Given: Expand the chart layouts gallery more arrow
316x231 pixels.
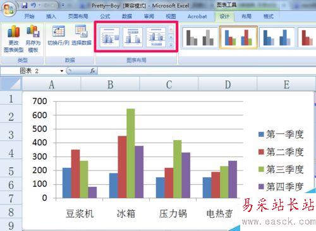Looking at the screenshot, I should 171,45.
